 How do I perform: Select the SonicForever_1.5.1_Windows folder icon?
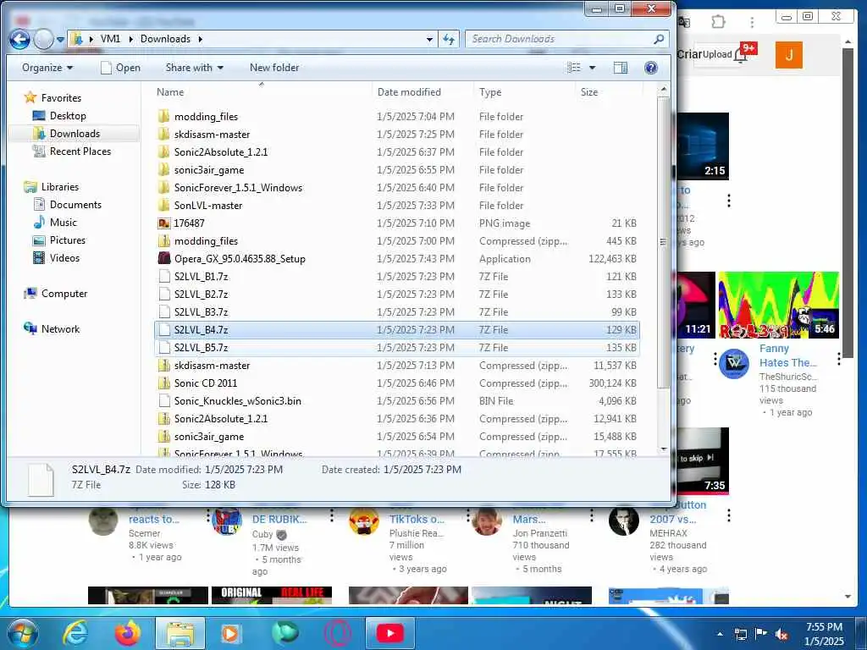[x=163, y=187]
